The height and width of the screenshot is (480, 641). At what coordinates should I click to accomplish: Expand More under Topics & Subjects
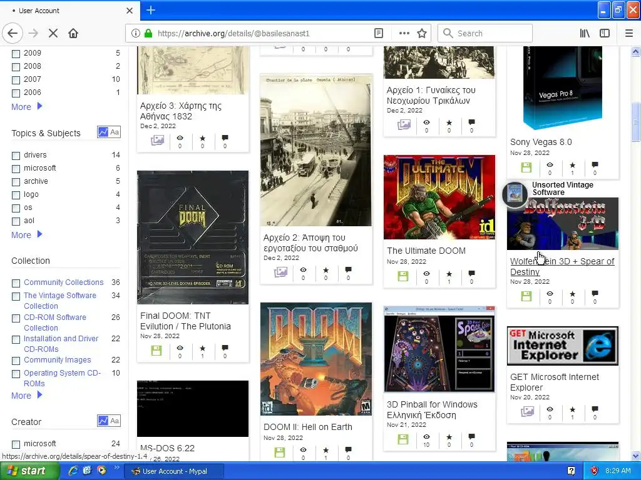pyautogui.click(x=27, y=235)
